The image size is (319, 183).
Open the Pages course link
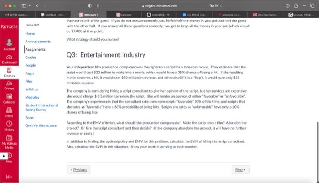(x=30, y=73)
